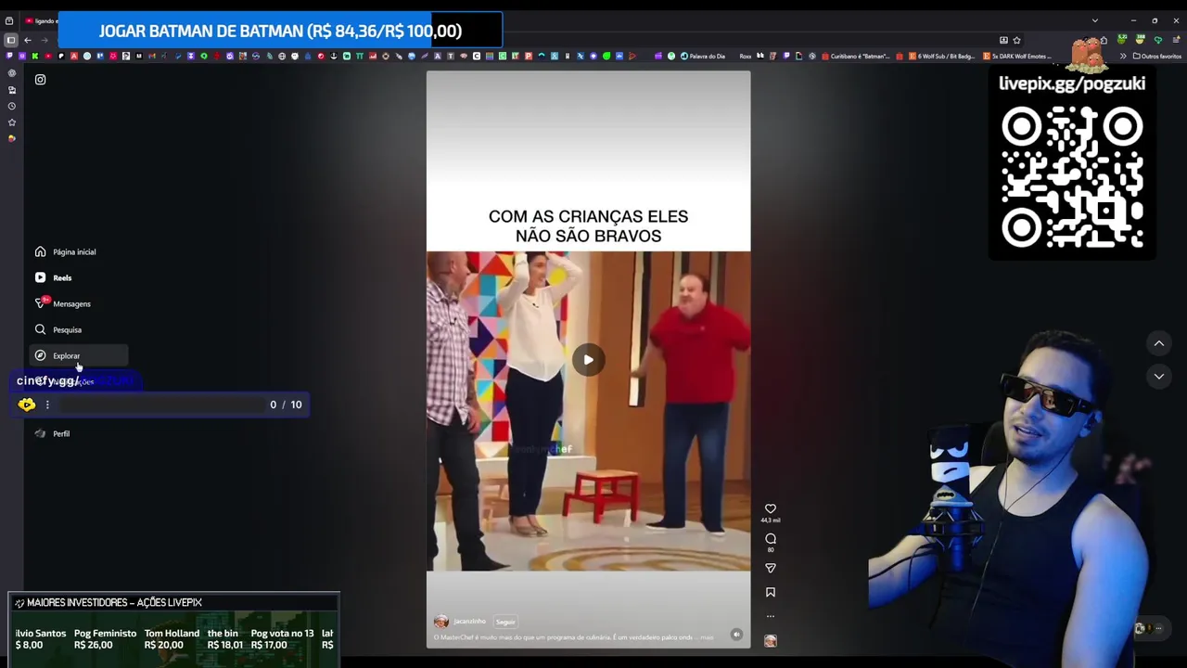Toggle browser sidebar panel button
Viewport: 1187px width, 668px height.
11,40
